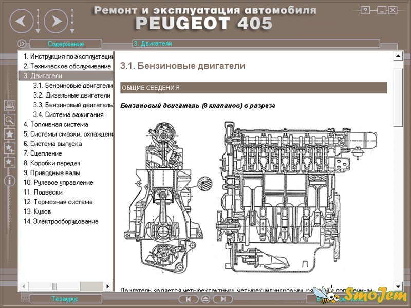Select 4. Топливная система

point(55,124)
